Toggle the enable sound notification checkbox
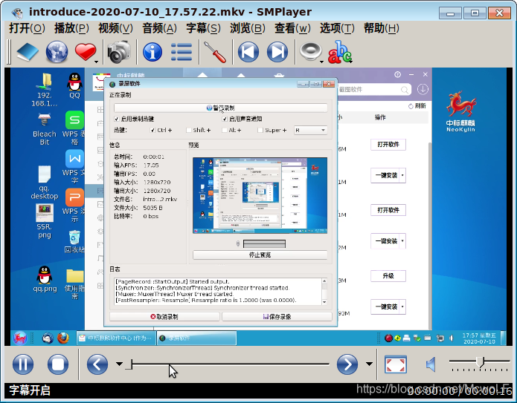517x403 pixels. point(225,119)
